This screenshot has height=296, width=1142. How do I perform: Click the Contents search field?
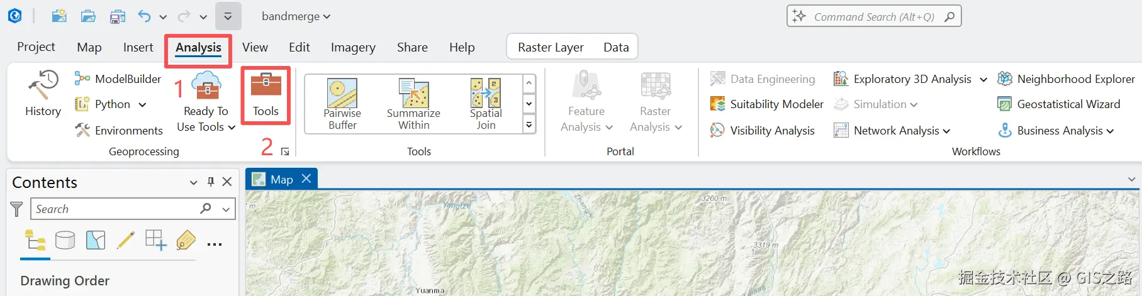click(116, 209)
